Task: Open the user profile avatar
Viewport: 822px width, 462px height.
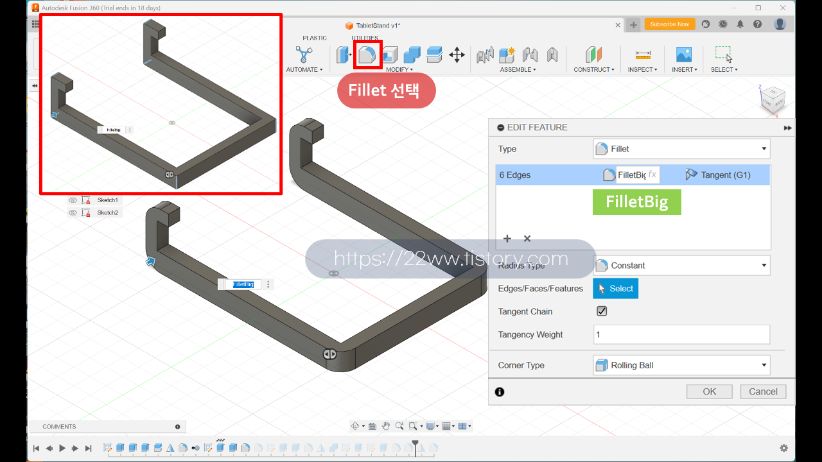Action: tap(780, 24)
